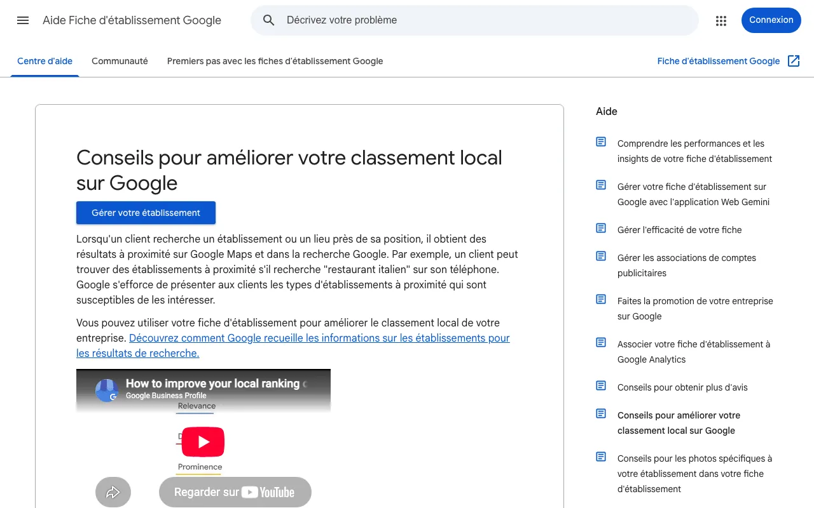Image resolution: width=814 pixels, height=508 pixels.
Task: Click Aide Fiche d'établissement Google header title
Action: pyautogui.click(x=132, y=20)
